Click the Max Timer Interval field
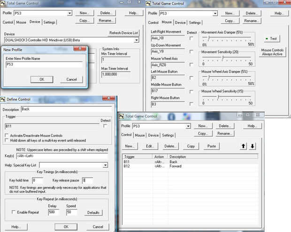Screen dimensions: 291x232 click(x=116, y=75)
